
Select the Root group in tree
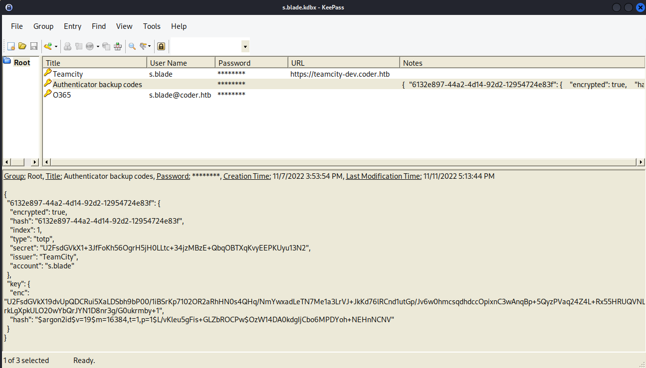22,63
